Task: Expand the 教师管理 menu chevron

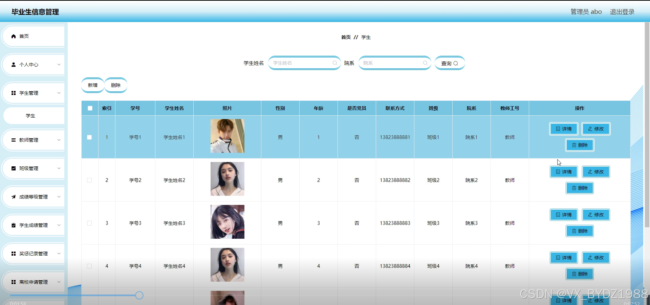Action: pos(59,140)
